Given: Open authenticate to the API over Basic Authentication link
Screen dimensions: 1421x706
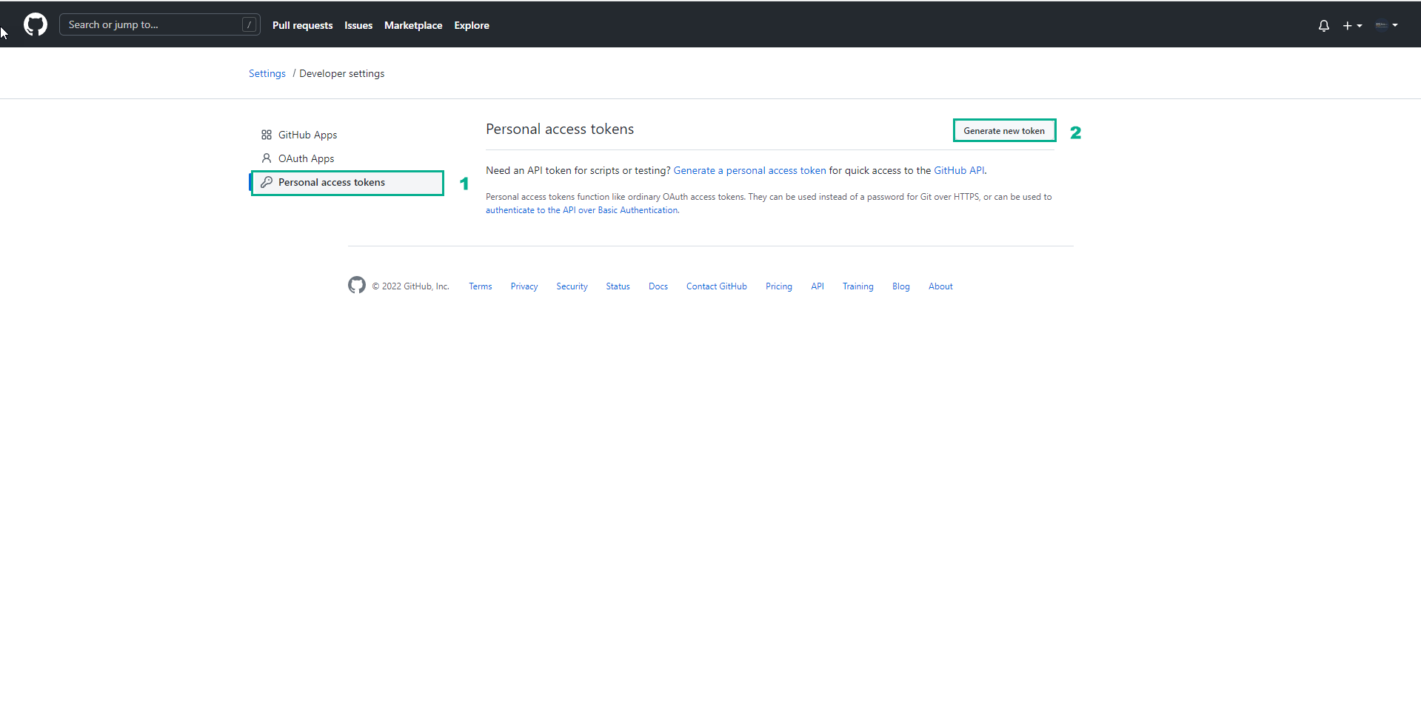Looking at the screenshot, I should click(x=581, y=210).
